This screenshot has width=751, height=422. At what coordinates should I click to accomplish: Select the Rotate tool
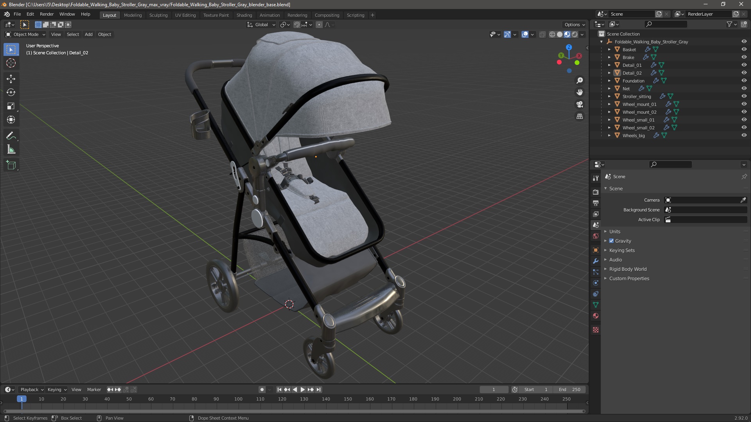coord(11,93)
